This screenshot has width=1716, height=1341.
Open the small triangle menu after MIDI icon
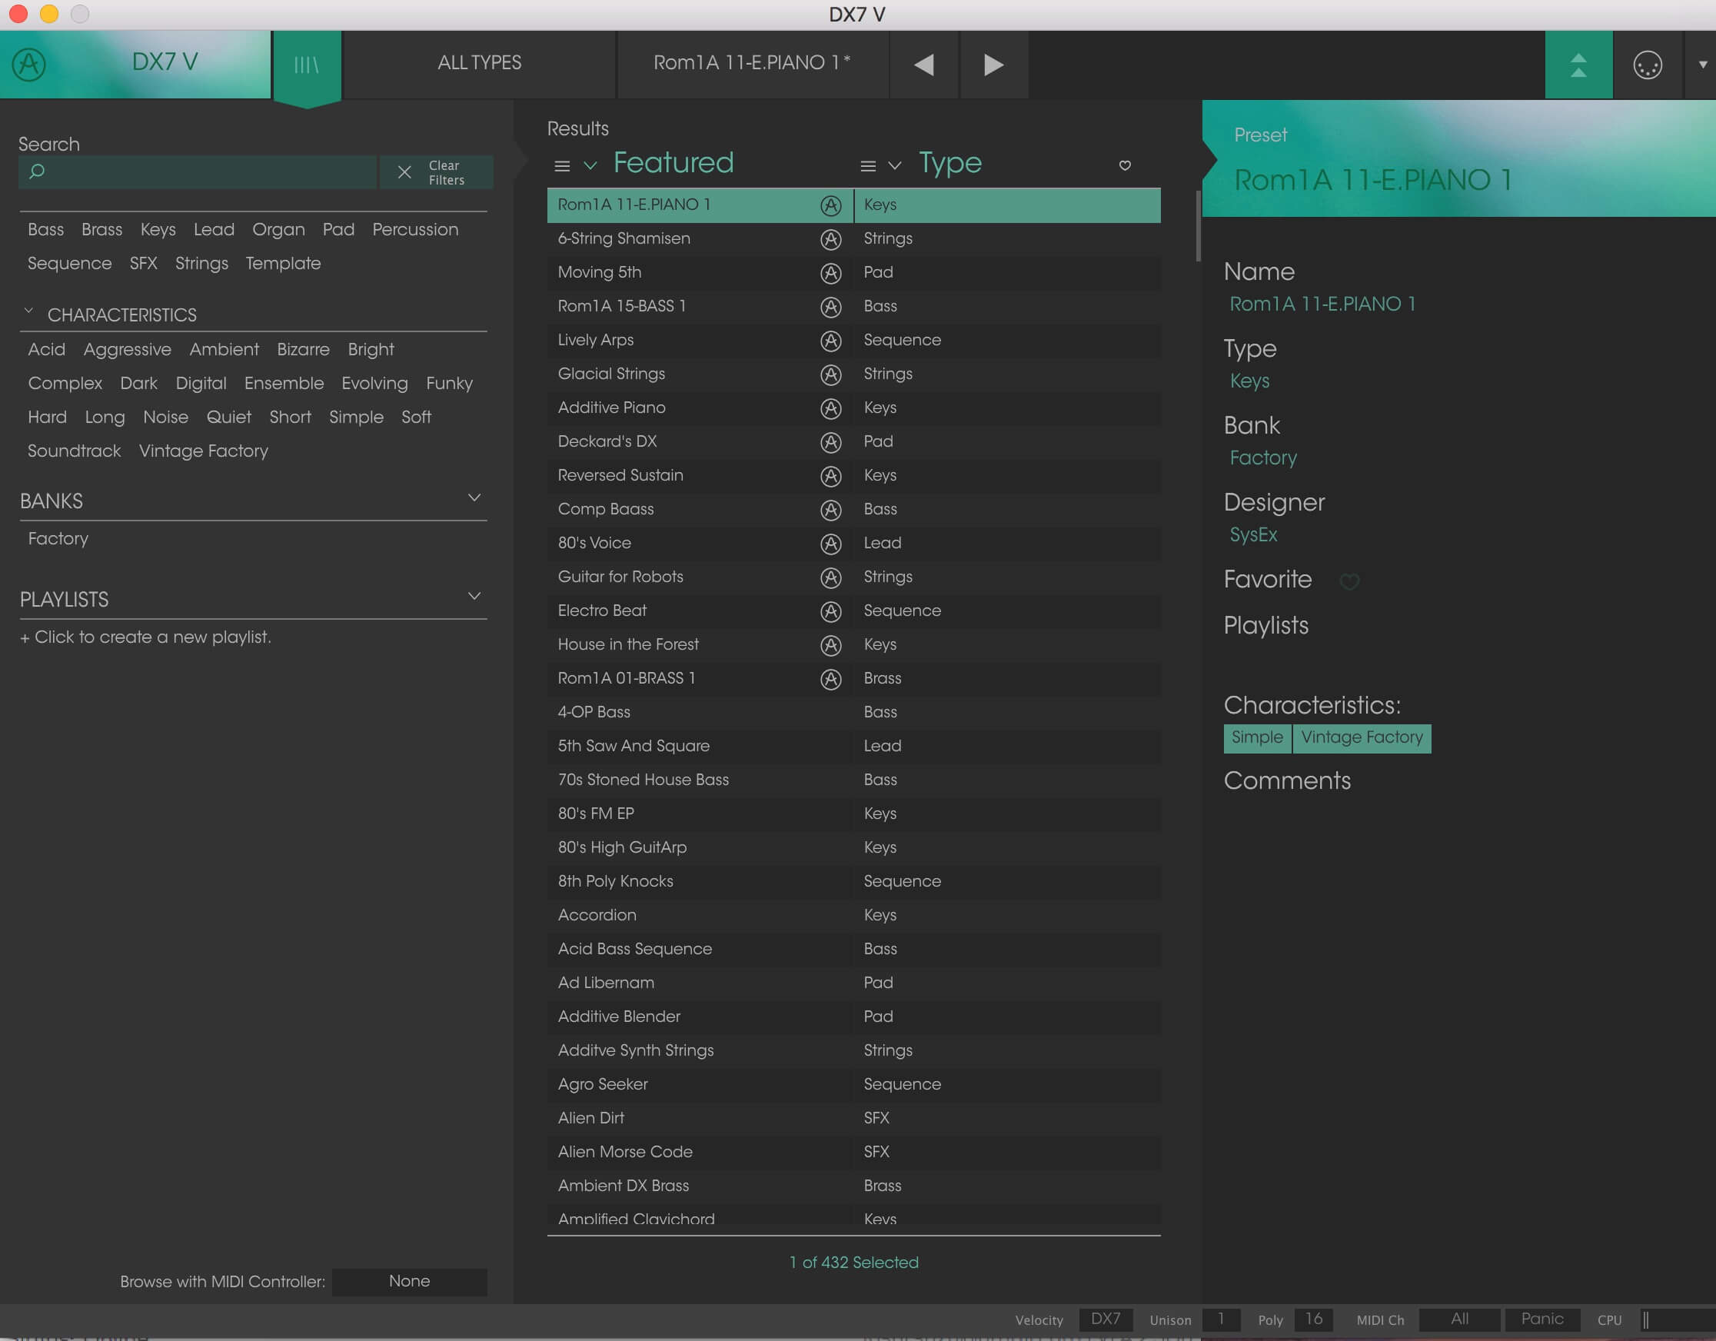coord(1703,65)
